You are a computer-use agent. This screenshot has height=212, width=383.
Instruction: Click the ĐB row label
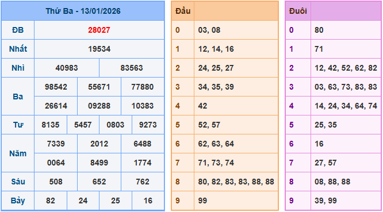click(x=18, y=30)
